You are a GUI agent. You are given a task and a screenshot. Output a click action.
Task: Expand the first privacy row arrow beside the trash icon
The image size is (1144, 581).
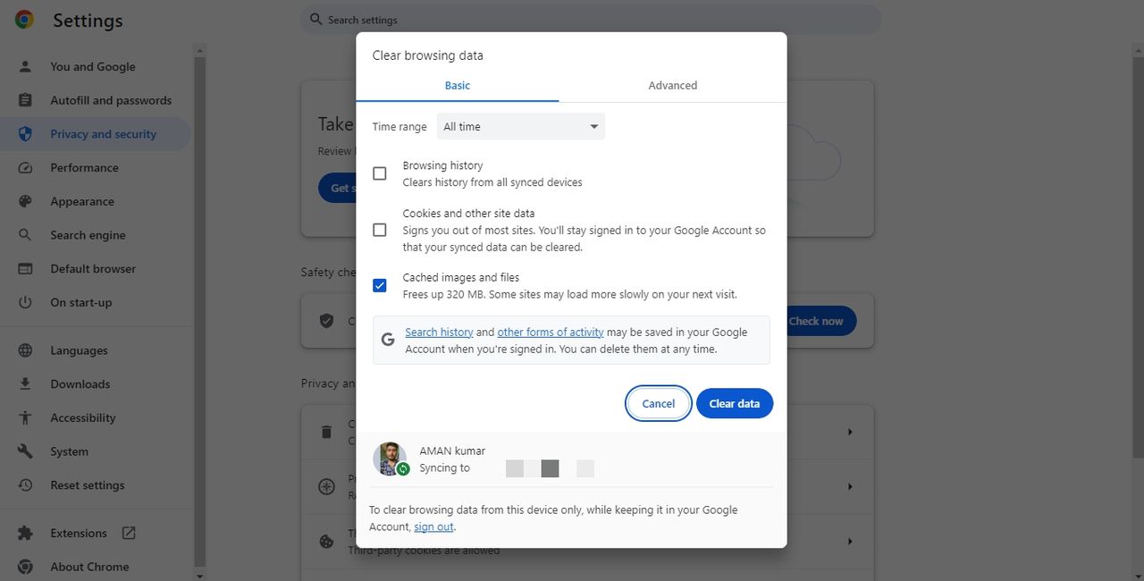click(850, 432)
